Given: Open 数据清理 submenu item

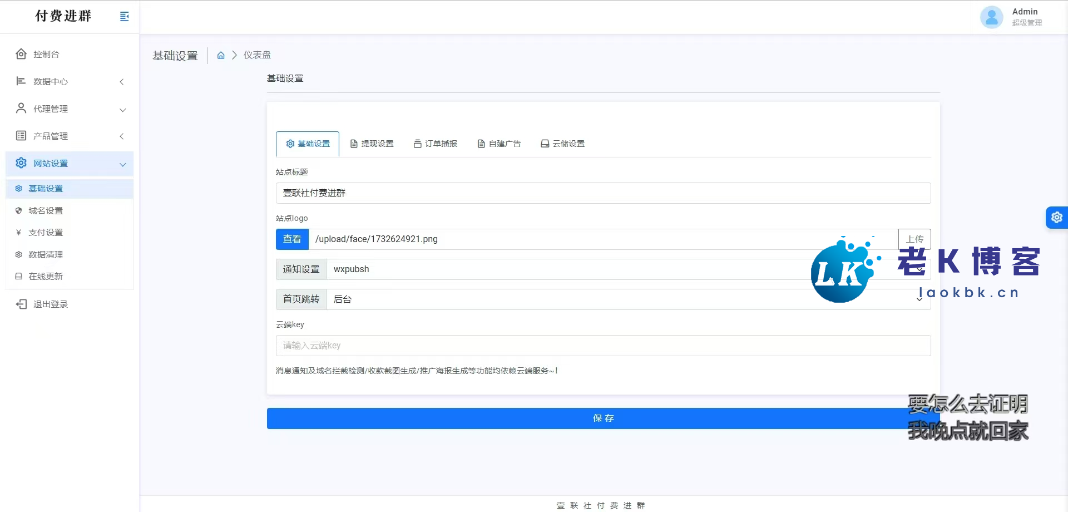Looking at the screenshot, I should 46,255.
